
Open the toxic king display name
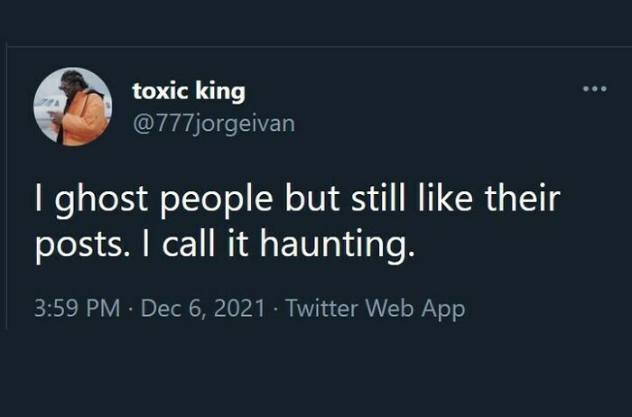pos(188,91)
